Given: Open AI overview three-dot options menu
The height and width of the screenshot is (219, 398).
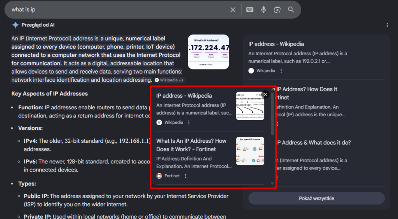Looking at the screenshot, I should (x=387, y=25).
